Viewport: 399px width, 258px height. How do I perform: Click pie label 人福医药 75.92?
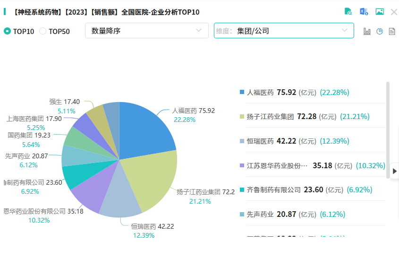194,111
